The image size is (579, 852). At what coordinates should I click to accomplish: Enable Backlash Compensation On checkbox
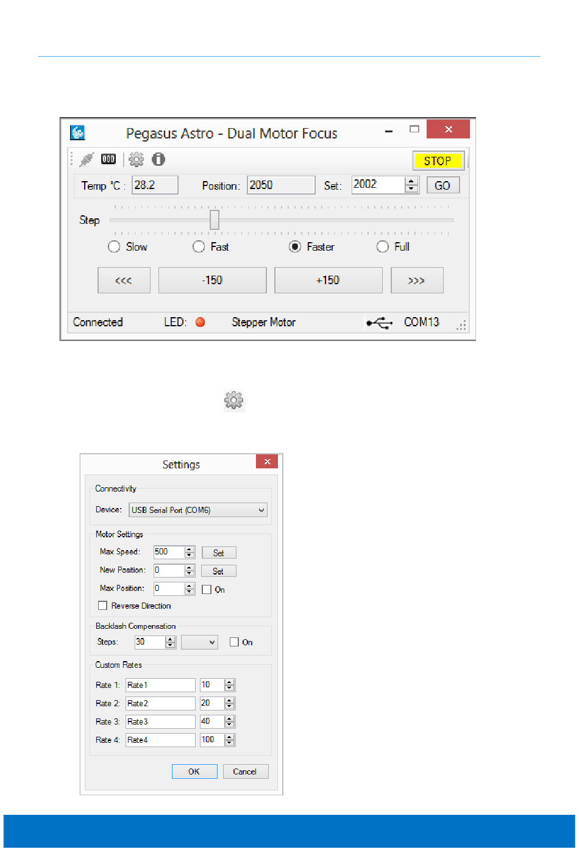pos(234,642)
